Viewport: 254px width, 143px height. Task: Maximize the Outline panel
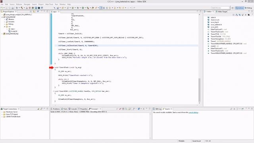click(x=252, y=12)
